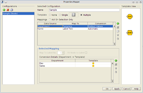Click the Apply button

click(117, 89)
